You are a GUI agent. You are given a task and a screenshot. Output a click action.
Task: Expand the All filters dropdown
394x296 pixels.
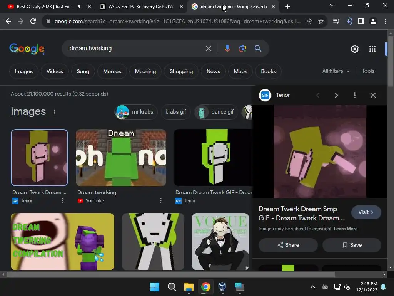pyautogui.click(x=336, y=71)
